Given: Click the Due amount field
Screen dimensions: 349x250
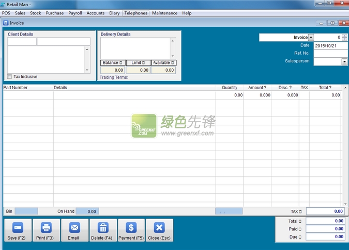Looking at the screenshot, I should pos(325,237).
